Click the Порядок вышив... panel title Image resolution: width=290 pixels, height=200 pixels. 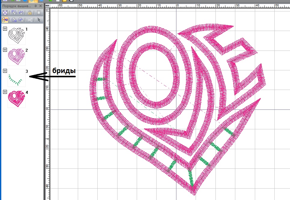coord(17,6)
